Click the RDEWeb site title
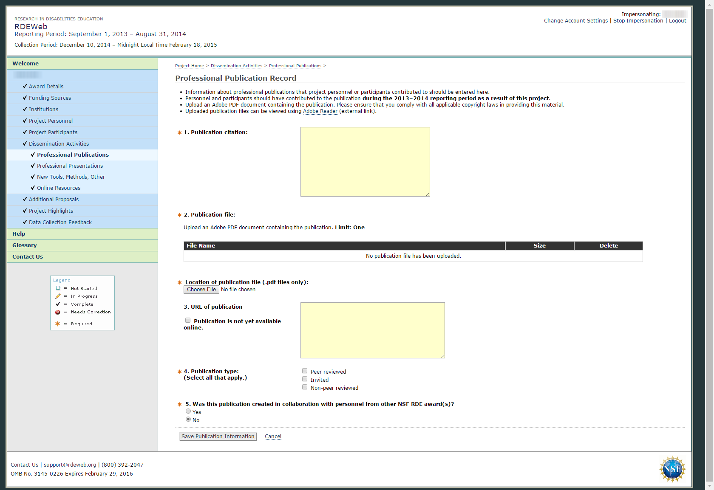This screenshot has height=490, width=714. coord(31,26)
